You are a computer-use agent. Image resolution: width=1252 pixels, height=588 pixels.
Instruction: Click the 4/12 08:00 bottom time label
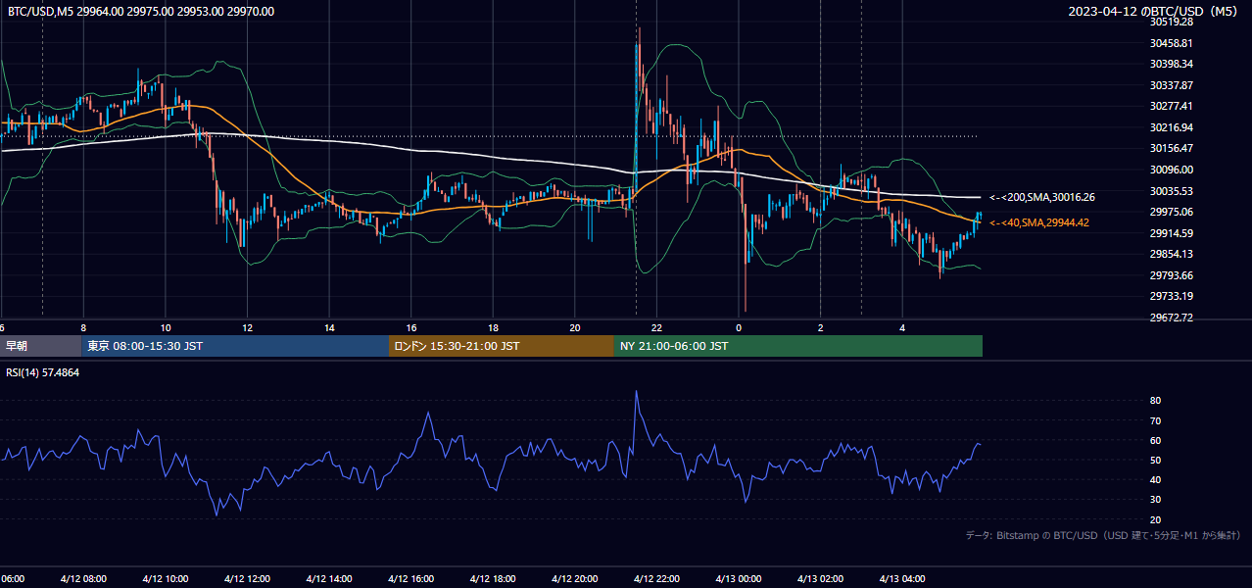(83, 579)
